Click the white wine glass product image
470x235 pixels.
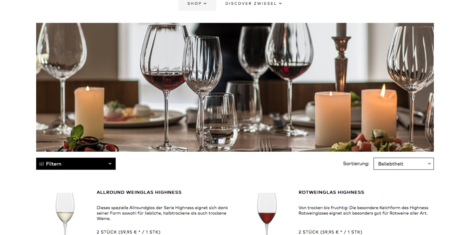click(65, 214)
